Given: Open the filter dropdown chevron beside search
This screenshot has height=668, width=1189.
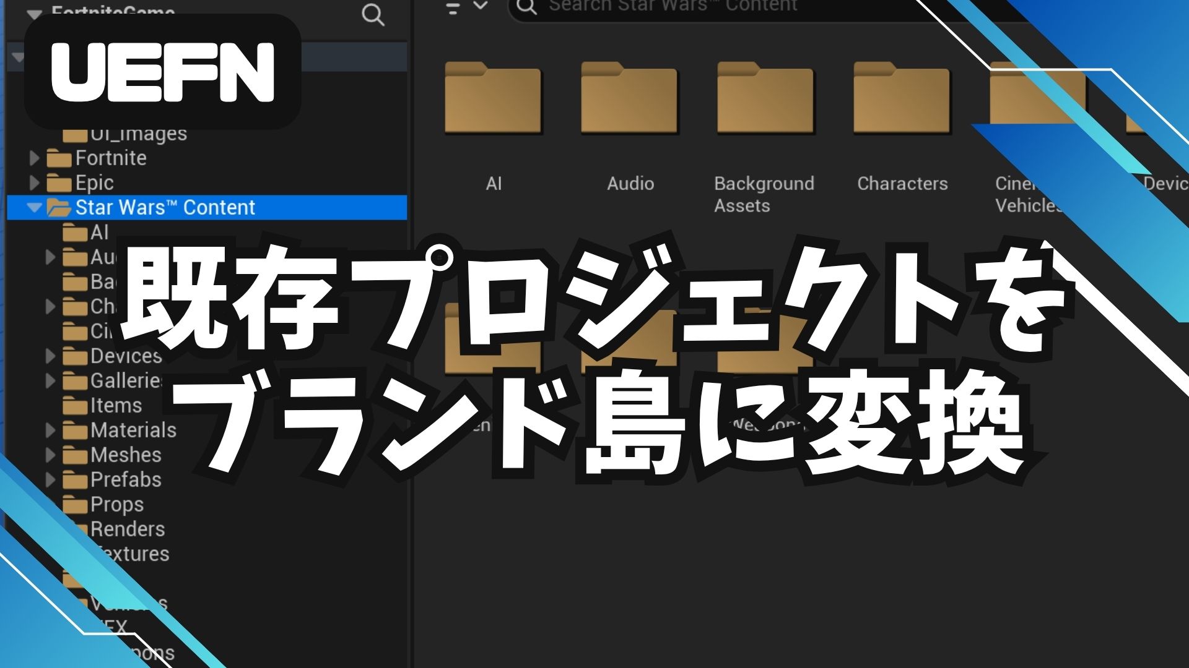Looking at the screenshot, I should tap(481, 6).
